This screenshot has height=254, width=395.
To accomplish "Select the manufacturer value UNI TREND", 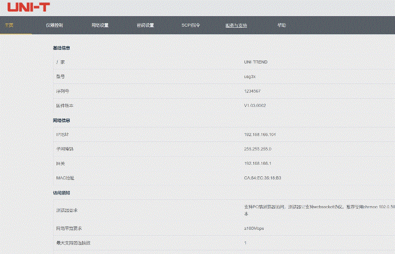I will 256,62.
